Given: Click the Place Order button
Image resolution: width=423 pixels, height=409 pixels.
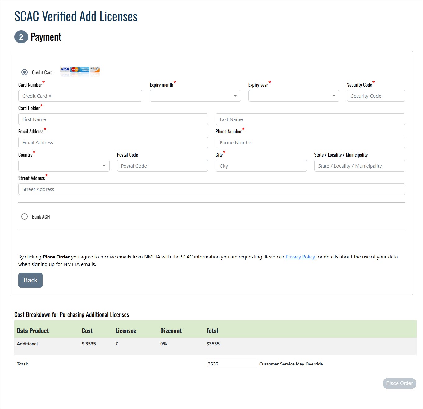Looking at the screenshot, I should tap(399, 383).
